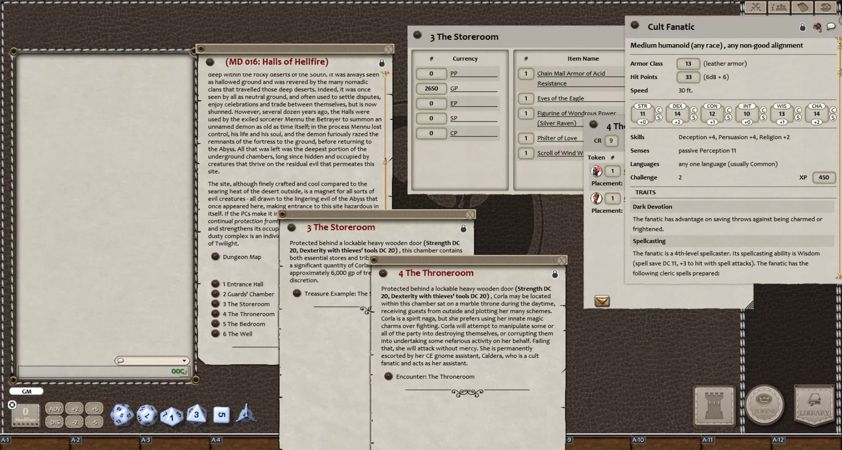This screenshot has height=450, width=842.
Task: Open the Party Sheet icon
Action: [x=779, y=7]
